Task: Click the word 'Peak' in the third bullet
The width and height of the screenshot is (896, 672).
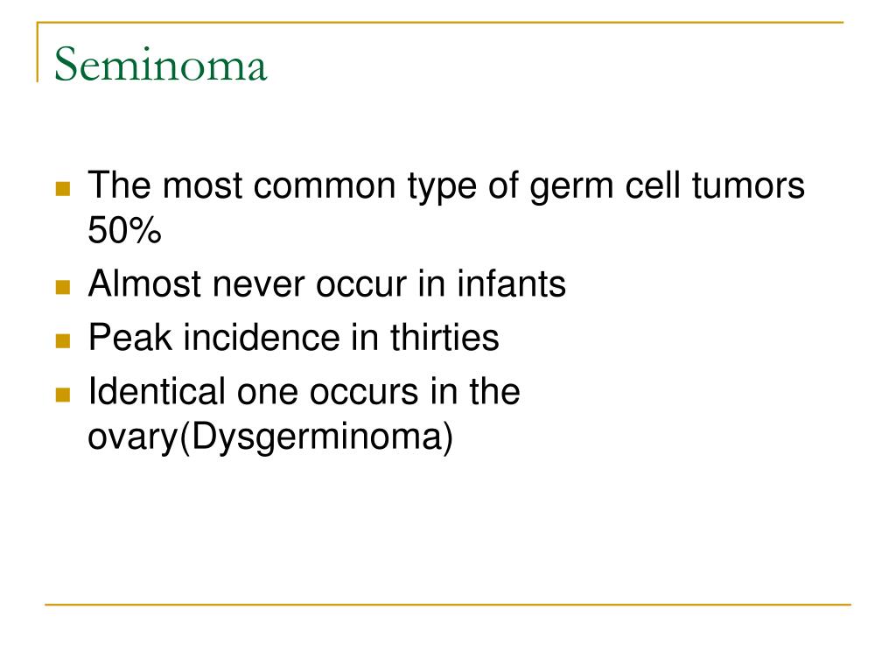Action: pos(130,338)
